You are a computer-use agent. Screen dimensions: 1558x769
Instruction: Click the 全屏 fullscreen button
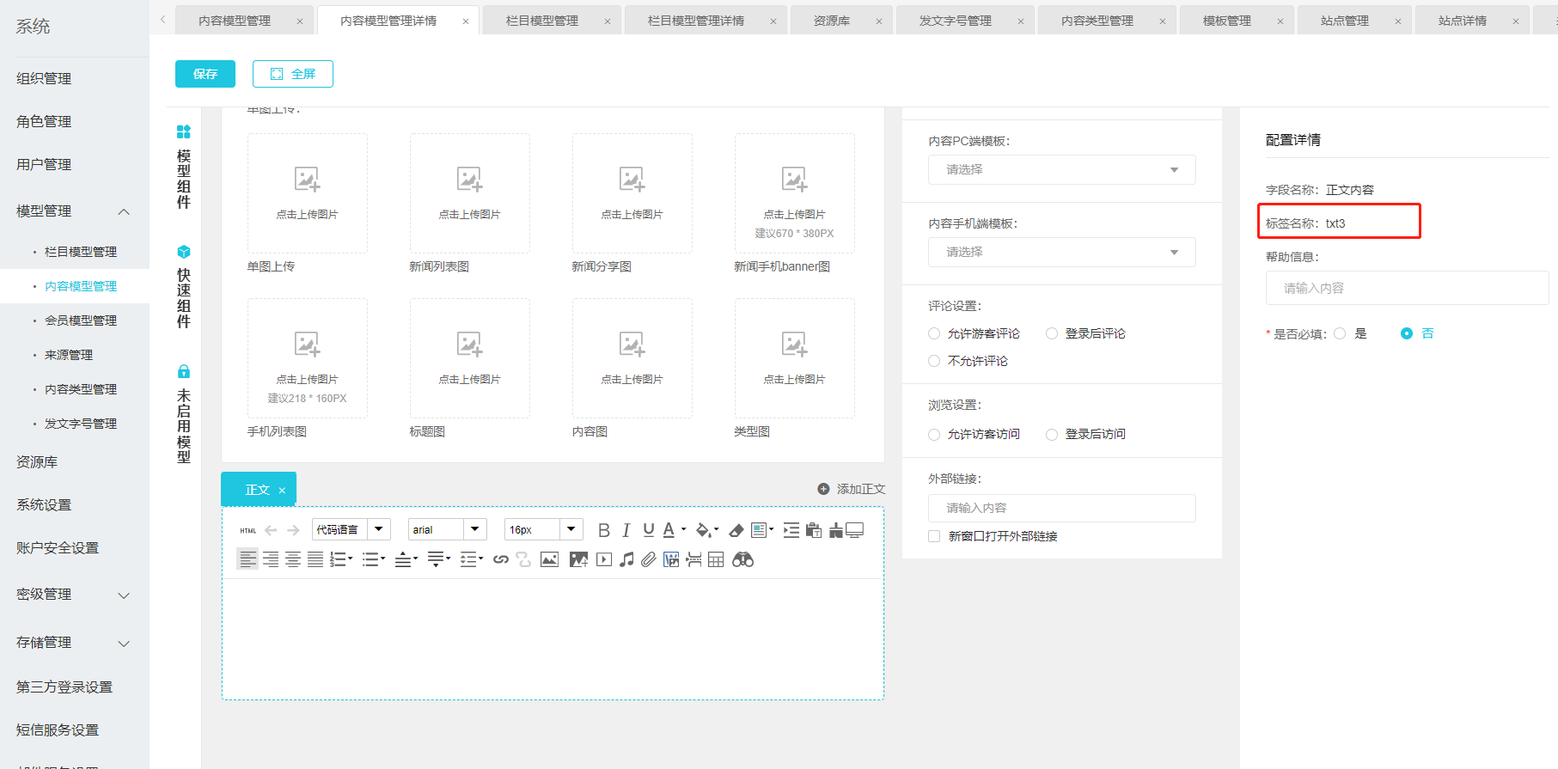(293, 74)
